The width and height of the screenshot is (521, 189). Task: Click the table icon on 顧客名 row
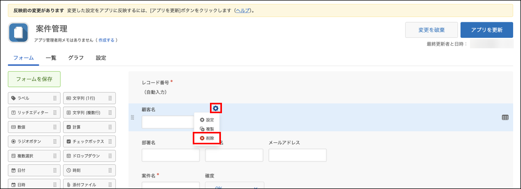[x=505, y=117]
